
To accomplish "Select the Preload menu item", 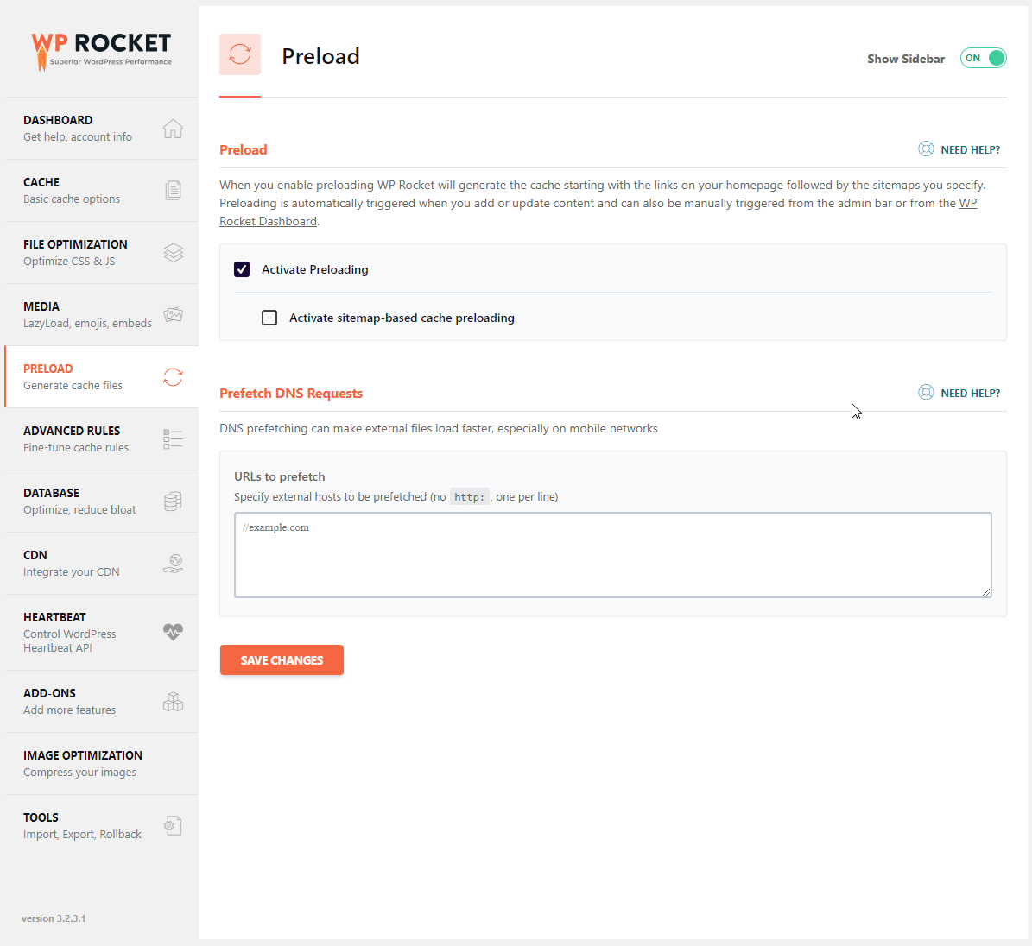I will pyautogui.click(x=102, y=377).
